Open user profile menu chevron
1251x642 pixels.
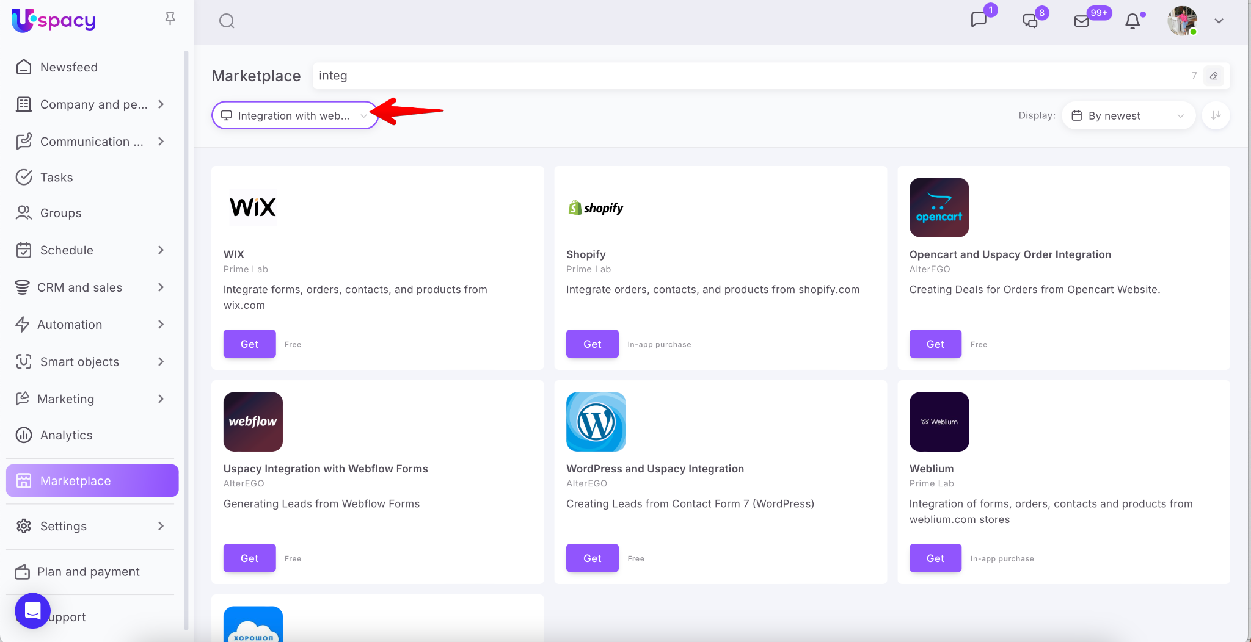tap(1219, 21)
